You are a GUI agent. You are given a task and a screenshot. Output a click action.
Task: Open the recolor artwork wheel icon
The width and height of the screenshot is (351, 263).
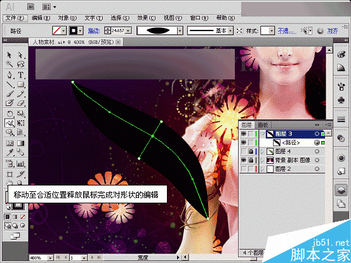pyautogui.click(x=320, y=31)
